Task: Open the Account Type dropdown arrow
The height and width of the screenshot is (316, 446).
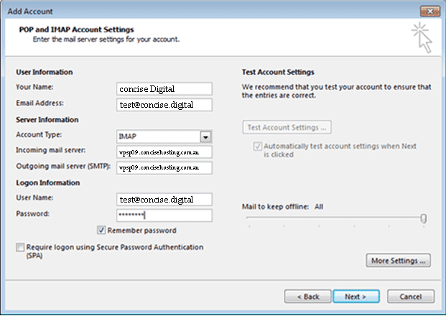Action: point(205,136)
